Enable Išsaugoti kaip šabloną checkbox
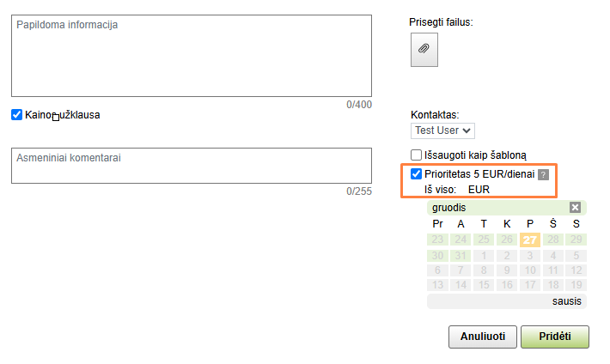Screen dimensions: 610x364 pos(417,155)
